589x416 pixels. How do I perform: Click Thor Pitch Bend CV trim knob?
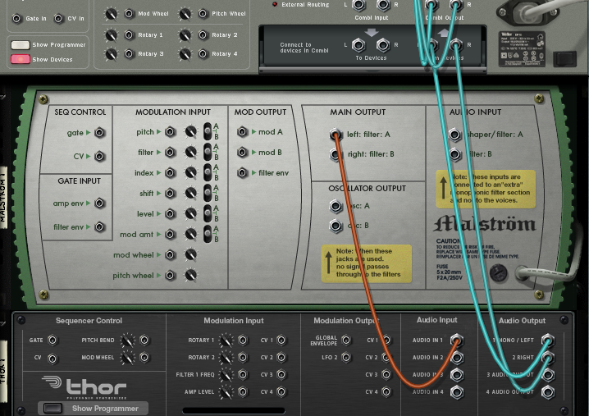coord(126,340)
